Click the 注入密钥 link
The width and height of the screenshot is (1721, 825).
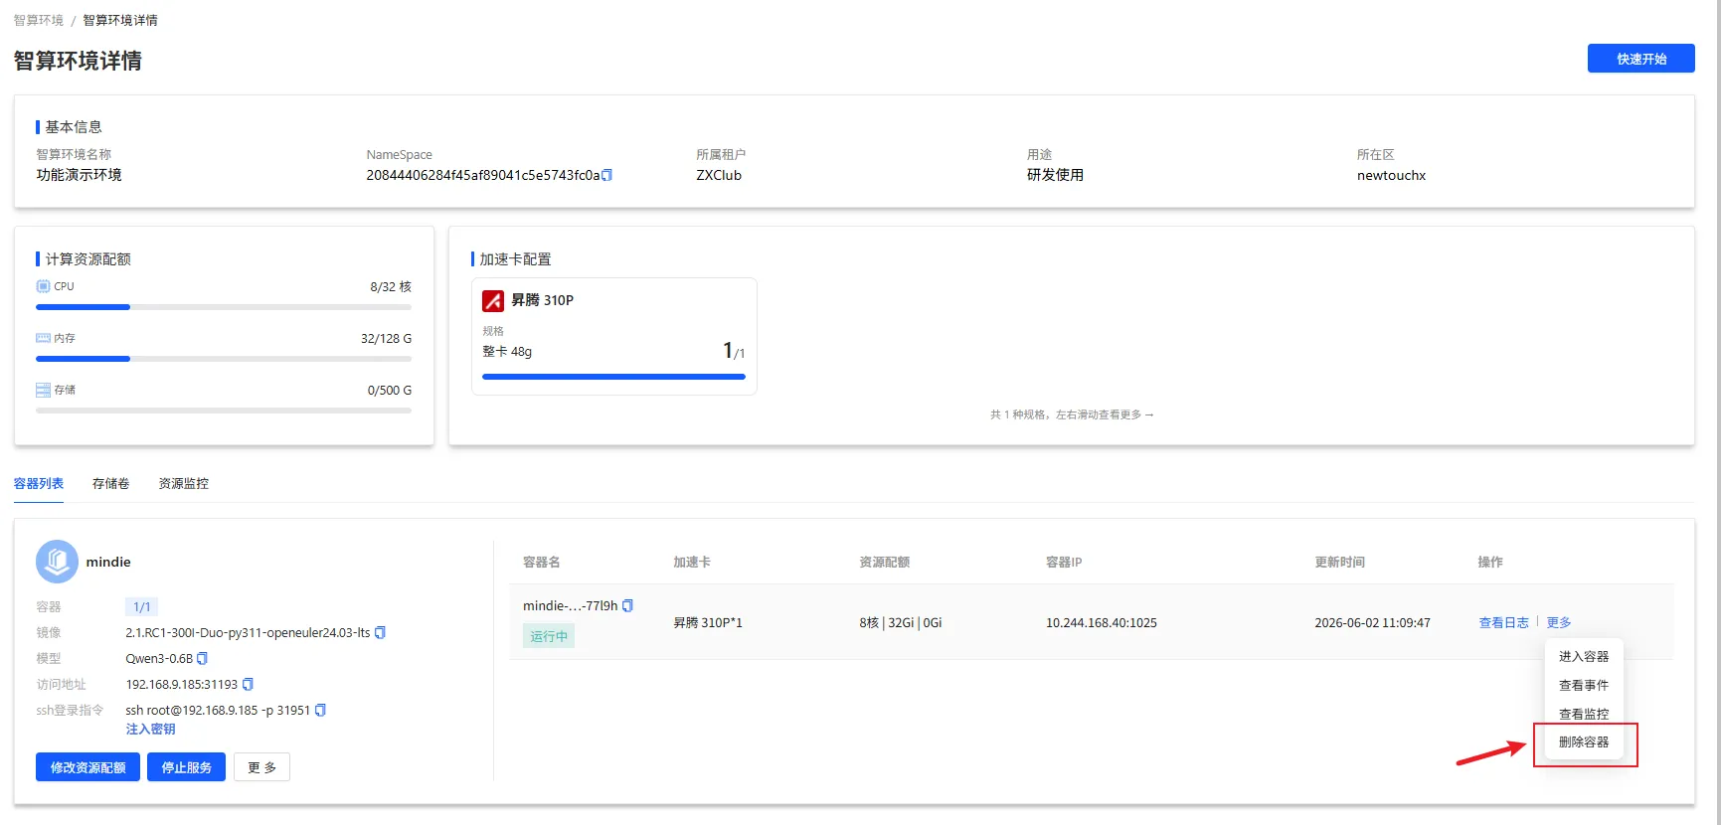pyautogui.click(x=150, y=729)
